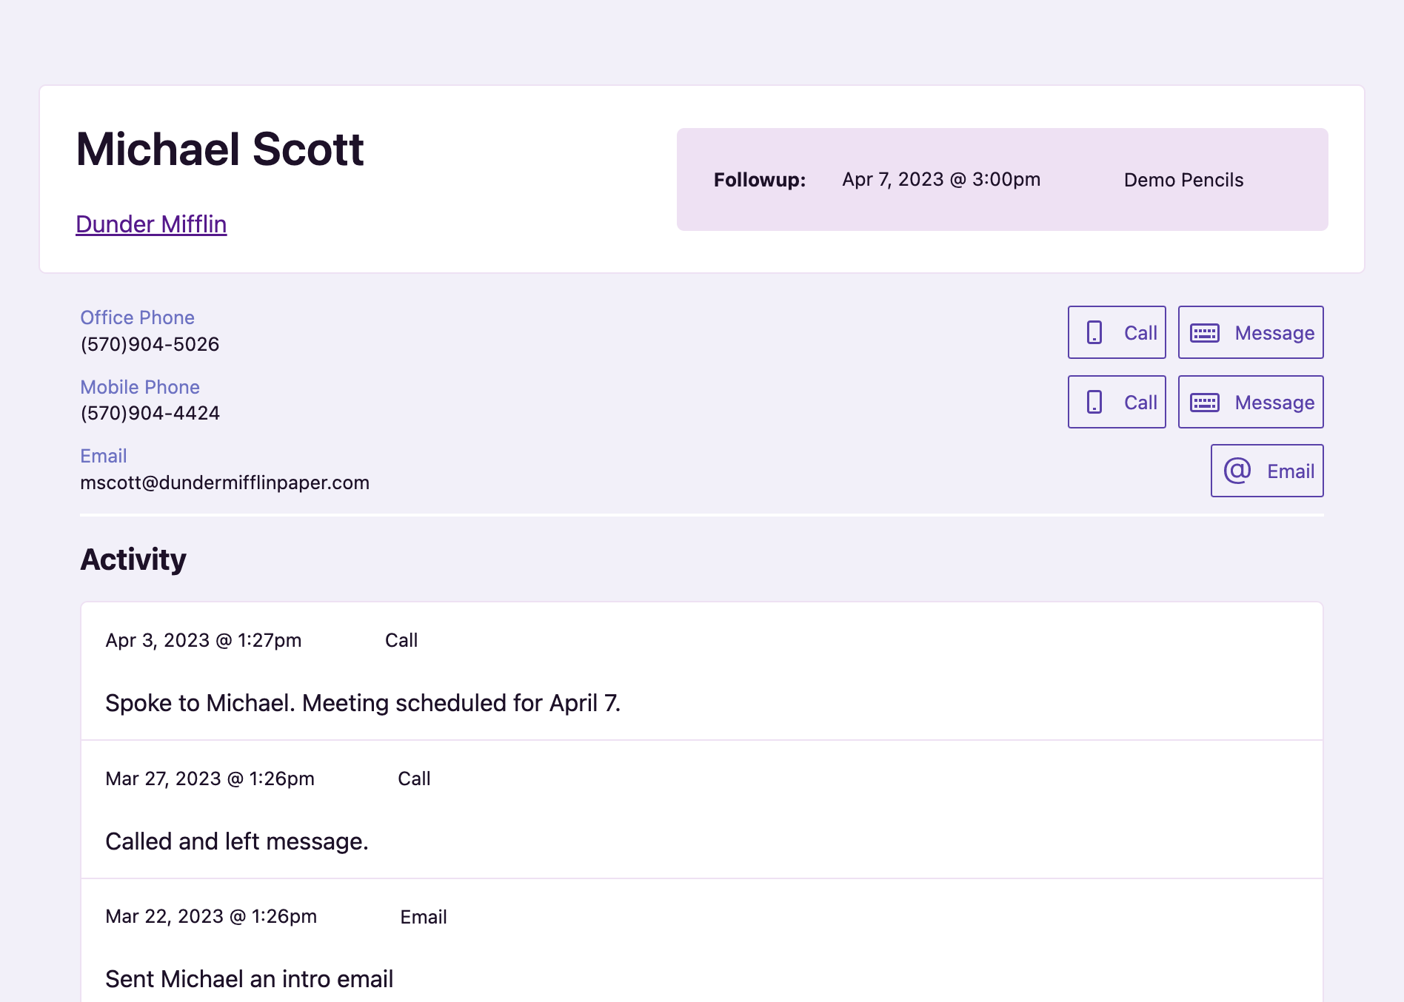This screenshot has width=1404, height=1002.
Task: Select the Apr 3 call activity entry
Action: pos(702,673)
